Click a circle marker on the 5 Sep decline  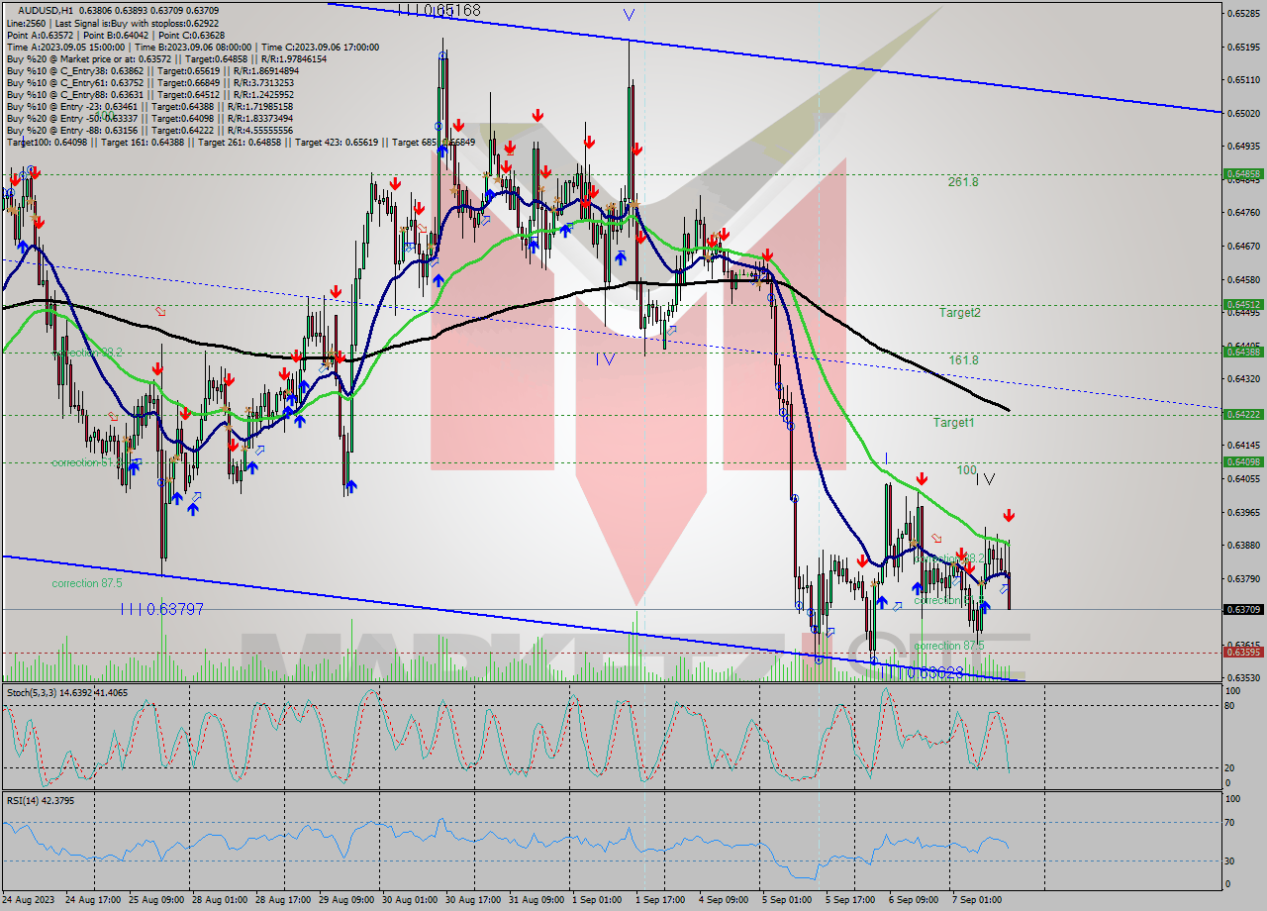coord(793,497)
